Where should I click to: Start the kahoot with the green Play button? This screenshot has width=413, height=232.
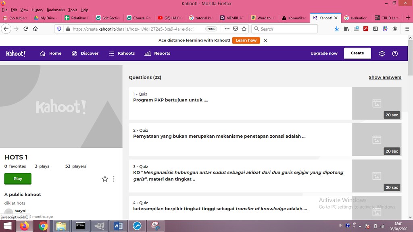(18, 178)
